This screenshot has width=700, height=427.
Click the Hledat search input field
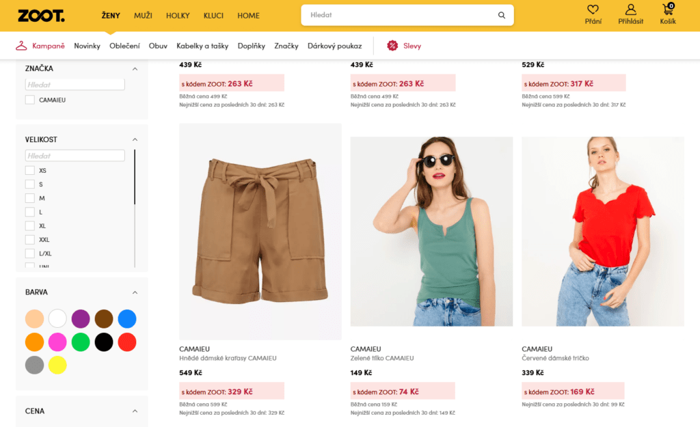(x=400, y=15)
